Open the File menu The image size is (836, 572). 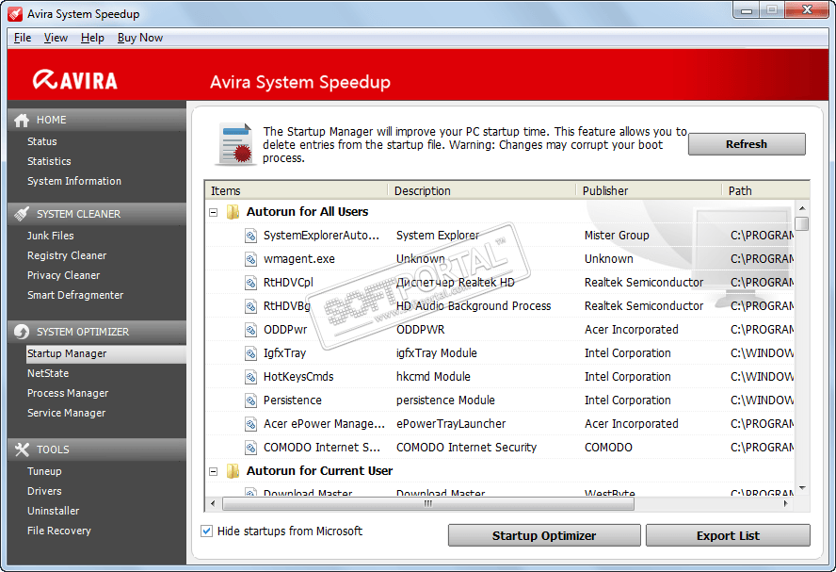coord(23,38)
